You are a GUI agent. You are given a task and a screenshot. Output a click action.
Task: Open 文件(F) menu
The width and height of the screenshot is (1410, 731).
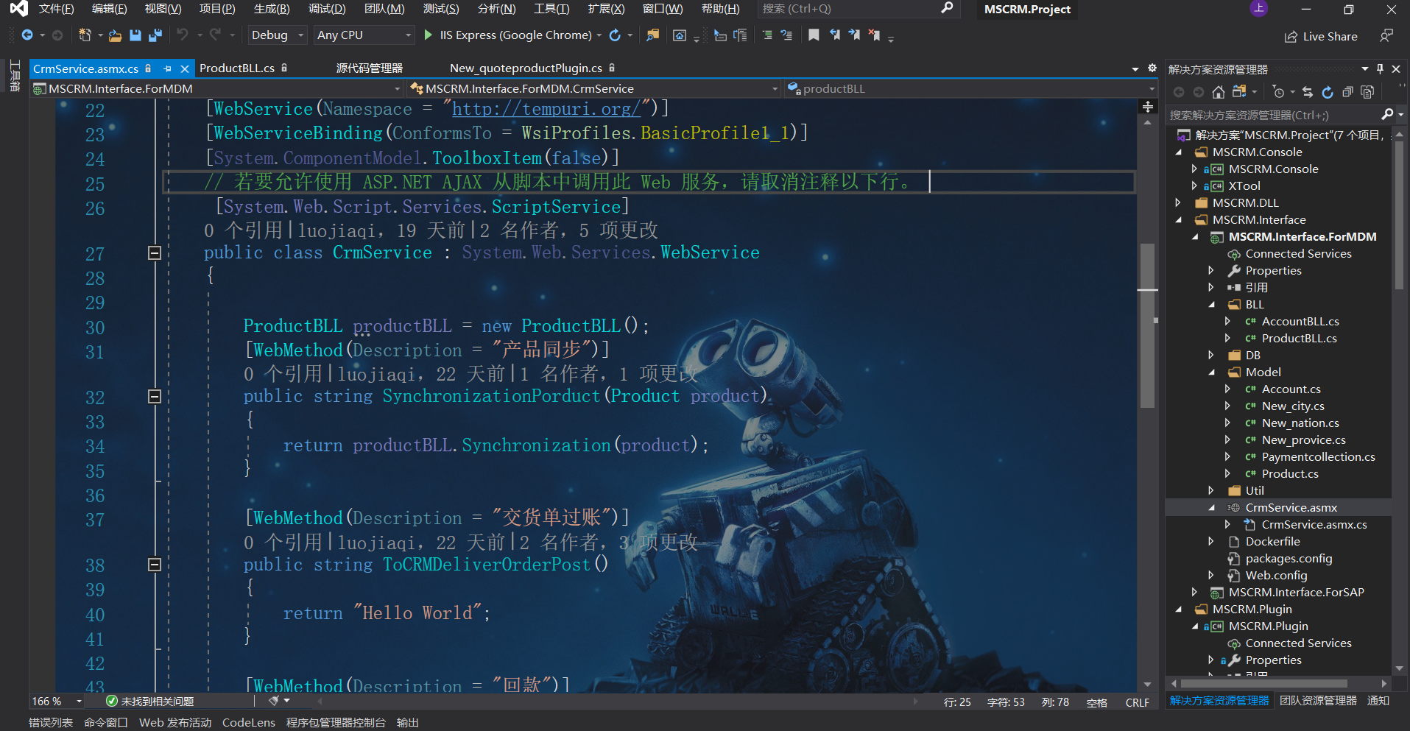pyautogui.click(x=56, y=9)
